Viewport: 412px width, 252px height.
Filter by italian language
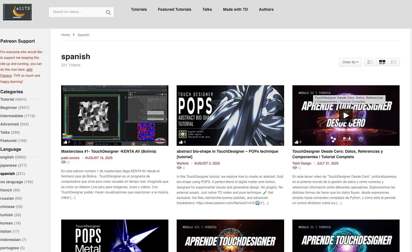pos(10,231)
